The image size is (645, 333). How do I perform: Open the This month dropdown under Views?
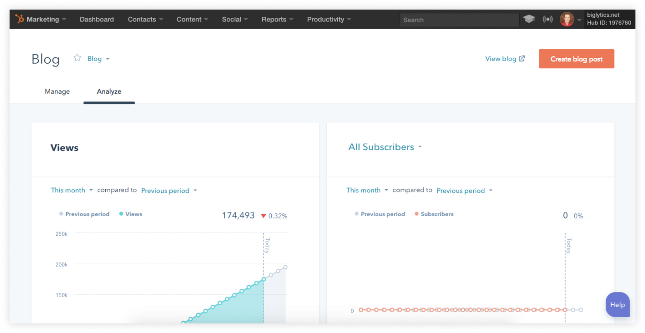(72, 190)
